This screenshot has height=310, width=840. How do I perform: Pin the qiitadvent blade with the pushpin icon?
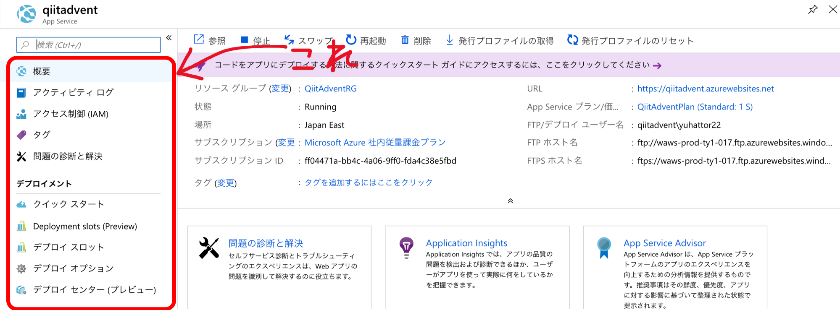tap(813, 10)
